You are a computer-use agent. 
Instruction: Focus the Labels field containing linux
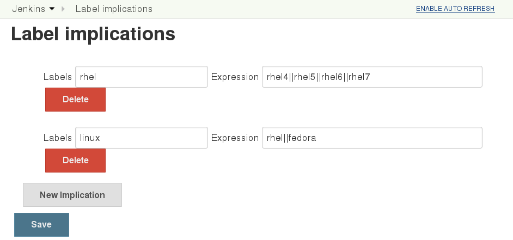tap(141, 138)
